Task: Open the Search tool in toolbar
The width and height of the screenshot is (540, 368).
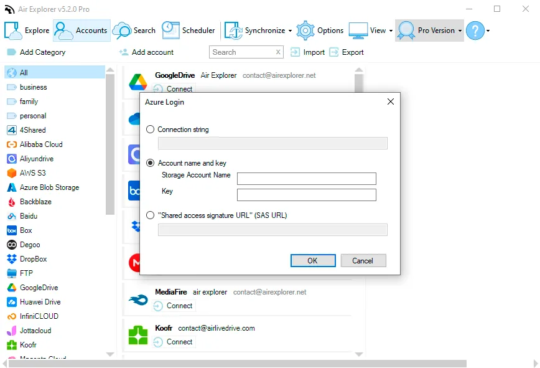Action: [134, 31]
